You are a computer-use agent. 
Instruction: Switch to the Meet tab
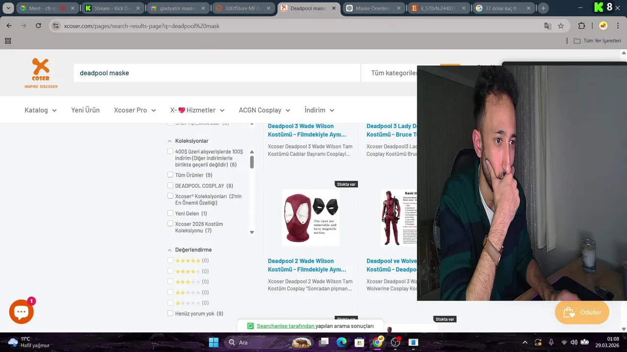(48, 8)
